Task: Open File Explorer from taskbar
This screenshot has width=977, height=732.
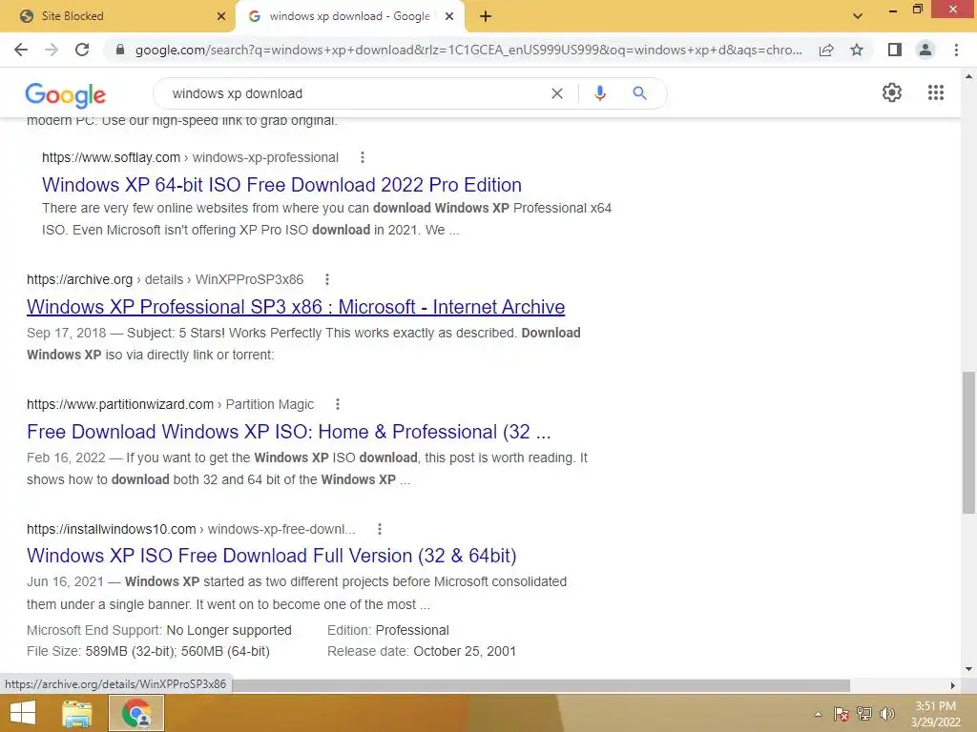Action: 77,713
